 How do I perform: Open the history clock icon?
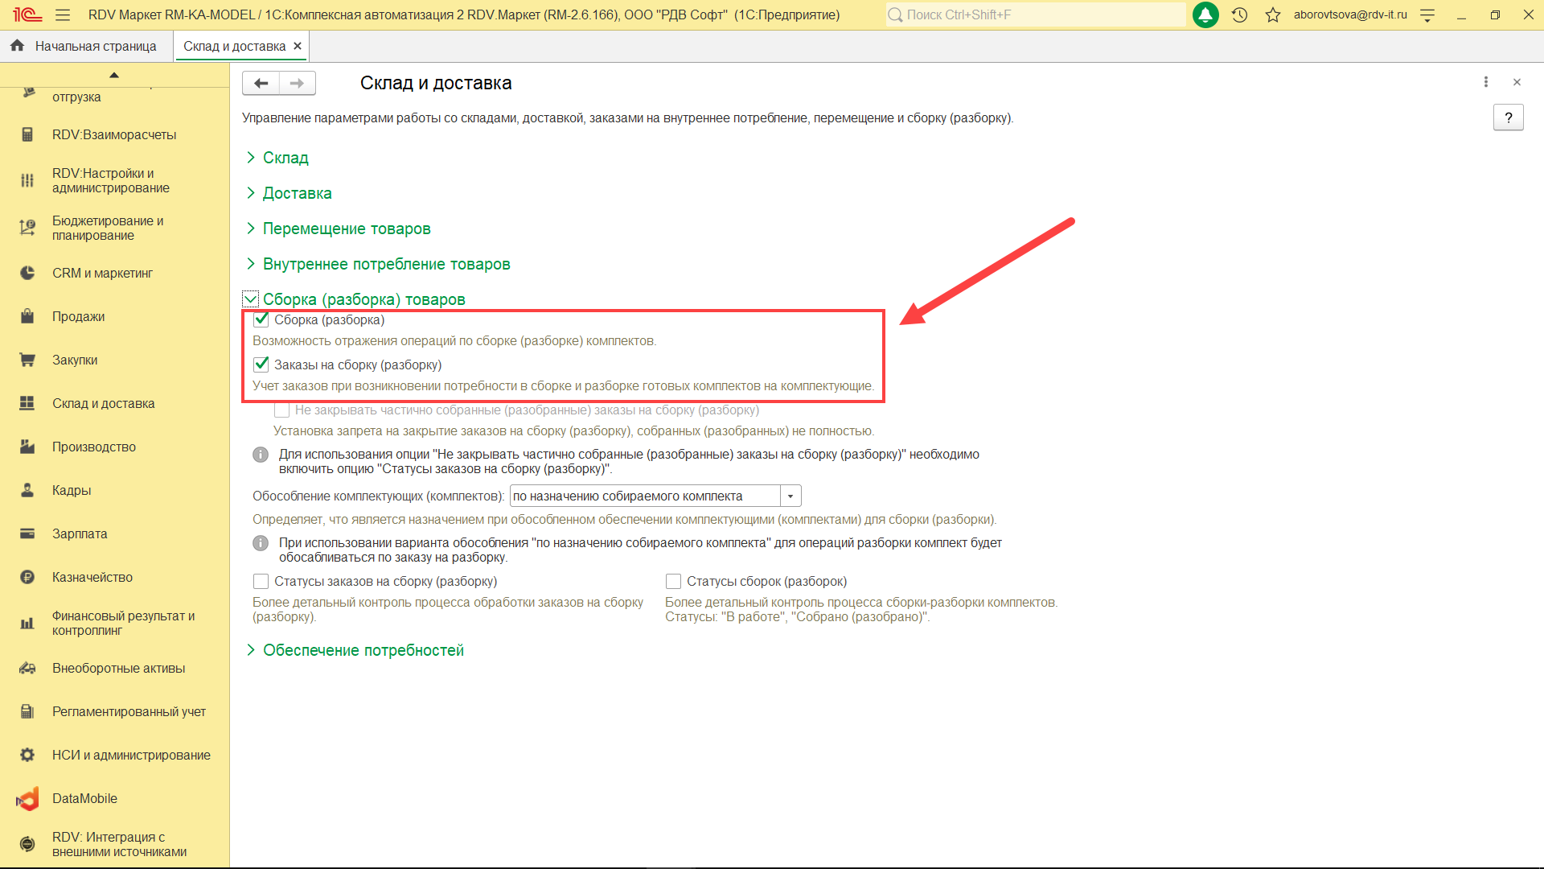point(1239,14)
